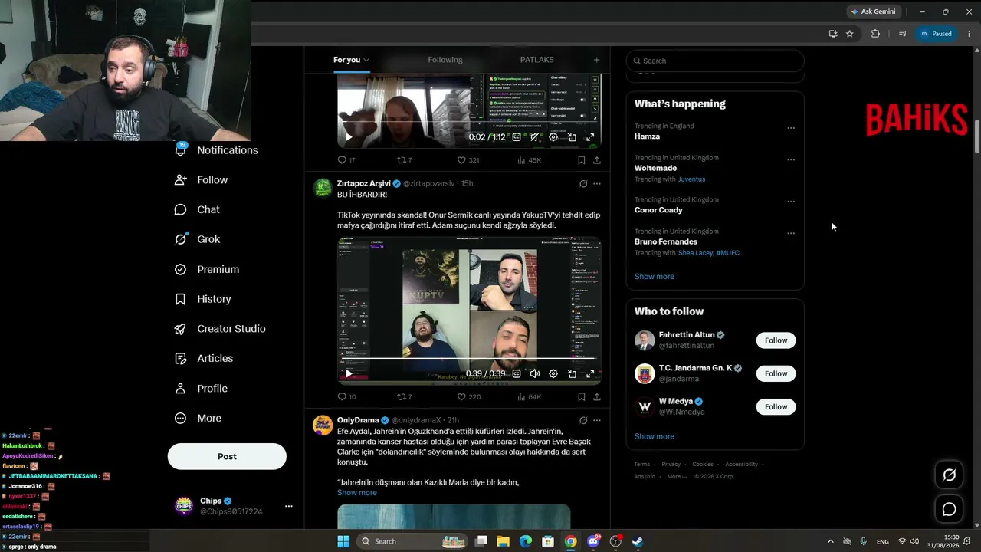Toggle captions on the 0:02 video

517,137
